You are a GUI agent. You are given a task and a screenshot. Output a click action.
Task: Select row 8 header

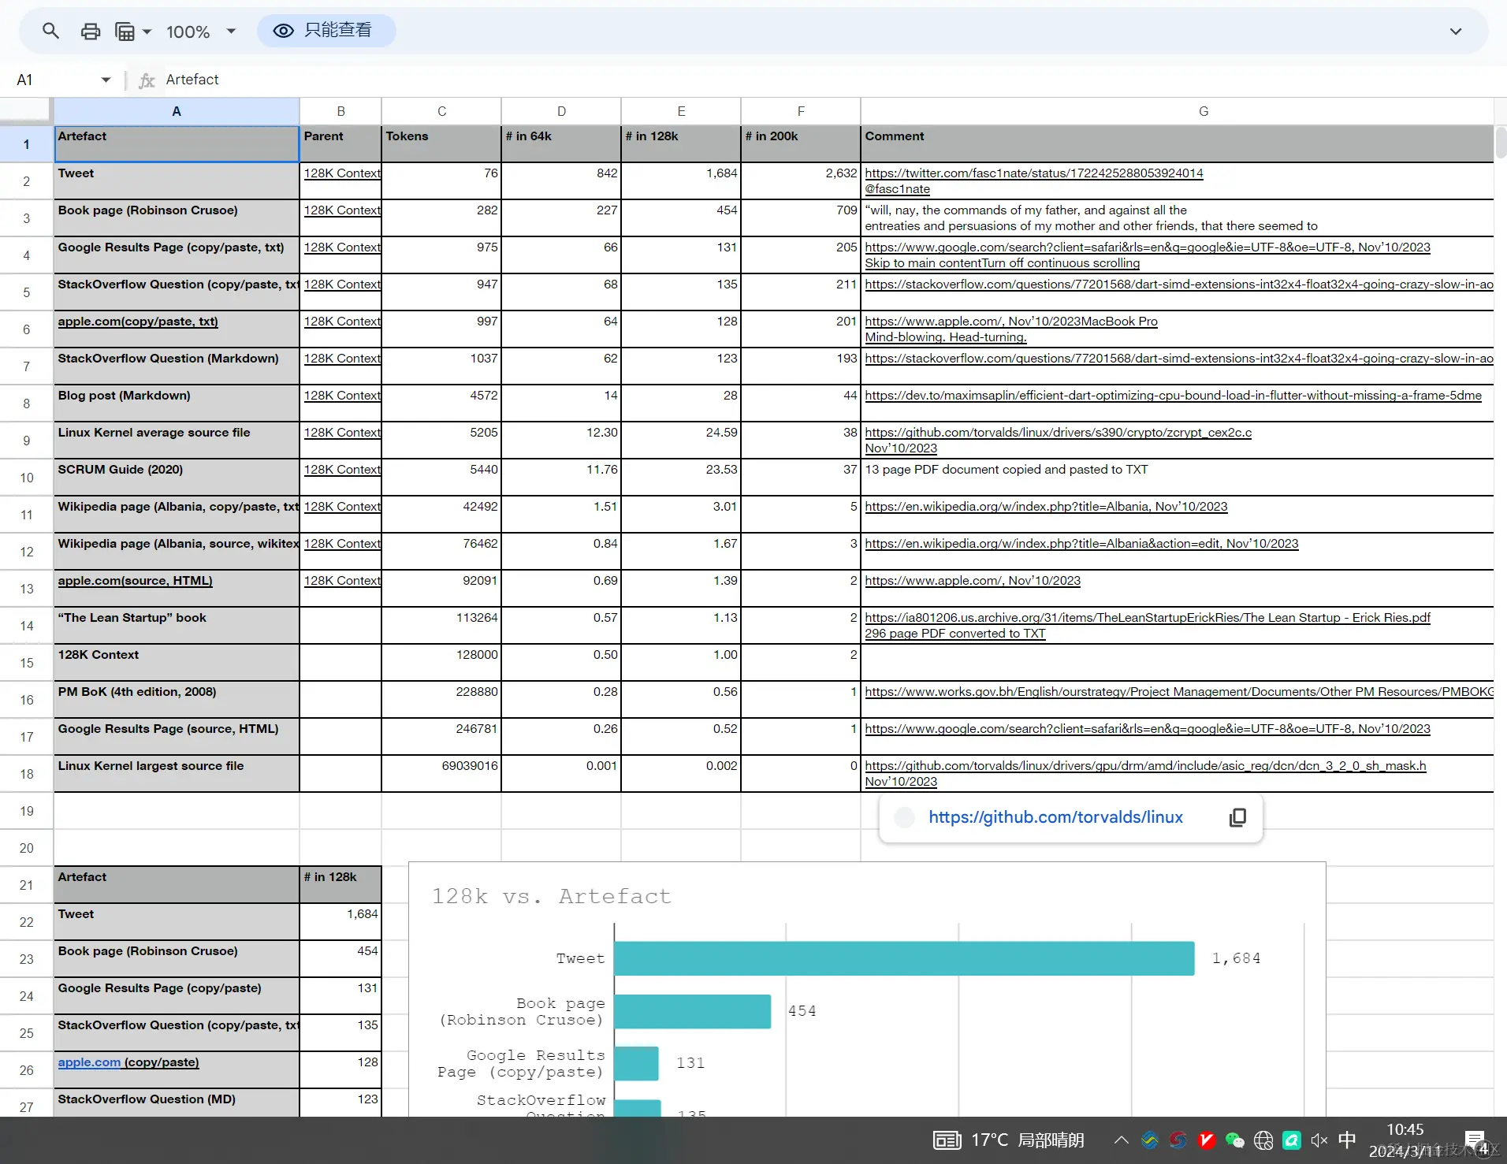[26, 403]
